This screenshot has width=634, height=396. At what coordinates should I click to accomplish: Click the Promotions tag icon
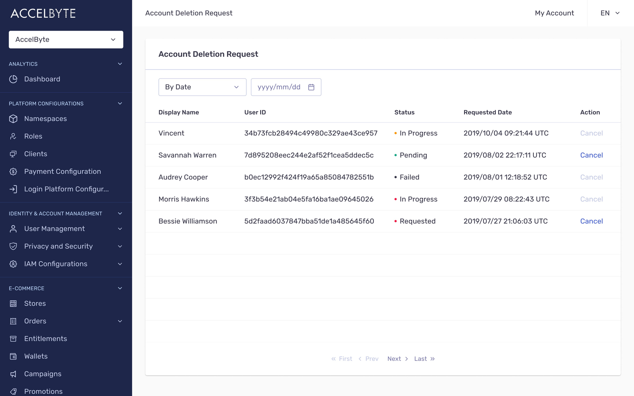click(13, 392)
